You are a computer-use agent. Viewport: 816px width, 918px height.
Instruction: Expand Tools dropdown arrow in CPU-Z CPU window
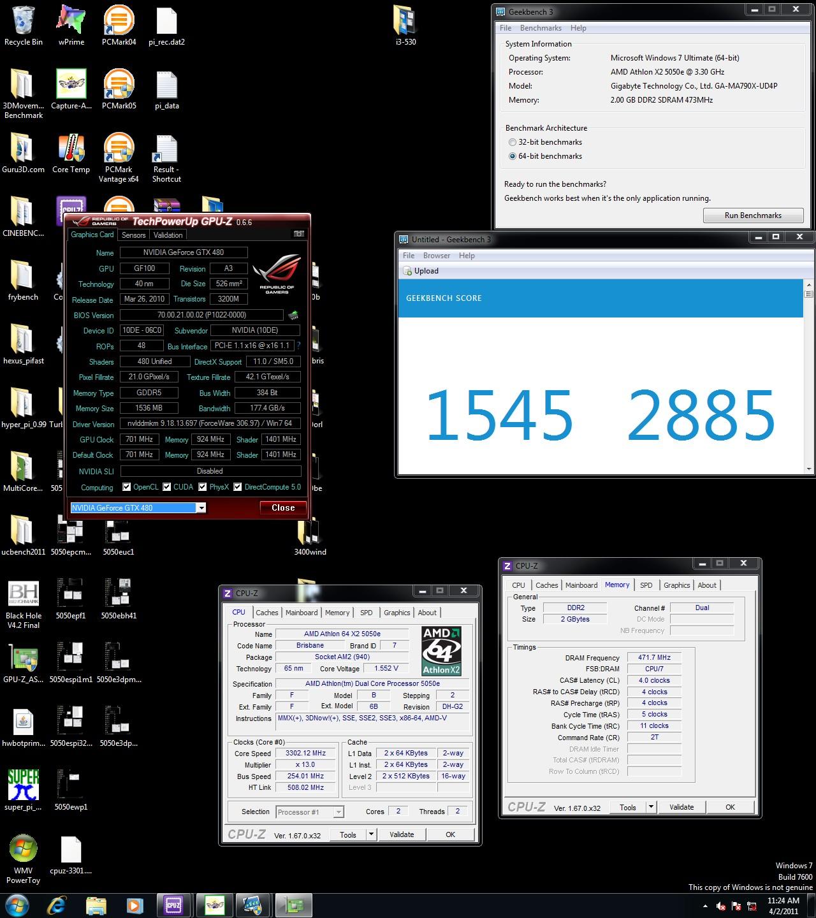tap(372, 834)
